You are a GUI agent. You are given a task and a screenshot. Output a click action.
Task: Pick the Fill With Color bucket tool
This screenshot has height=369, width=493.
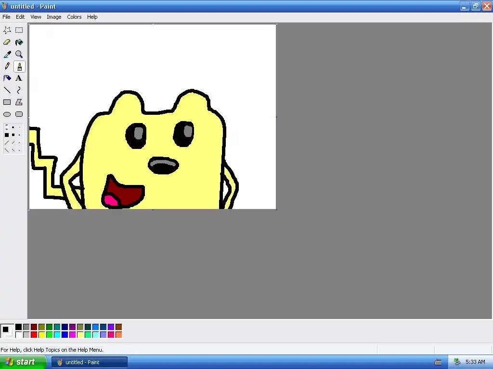(x=19, y=42)
